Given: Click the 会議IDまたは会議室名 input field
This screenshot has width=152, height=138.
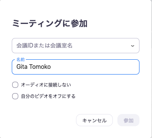Looking at the screenshot, I should pos(76,46).
